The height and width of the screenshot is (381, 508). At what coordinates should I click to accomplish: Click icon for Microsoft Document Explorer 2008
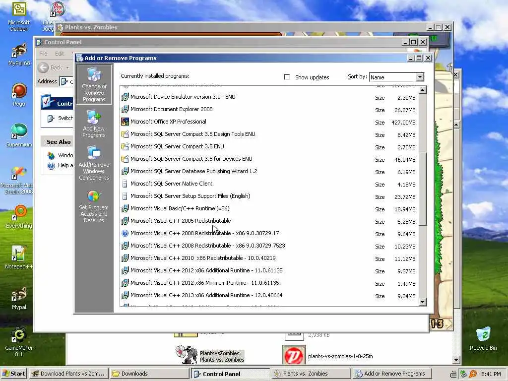coord(125,109)
